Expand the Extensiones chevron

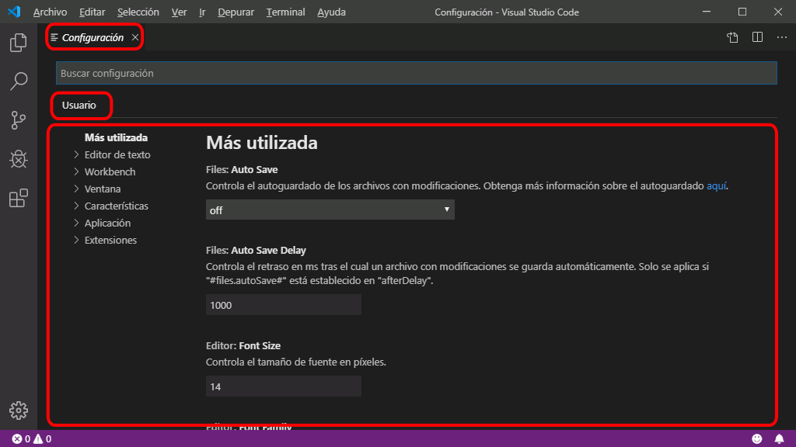76,240
